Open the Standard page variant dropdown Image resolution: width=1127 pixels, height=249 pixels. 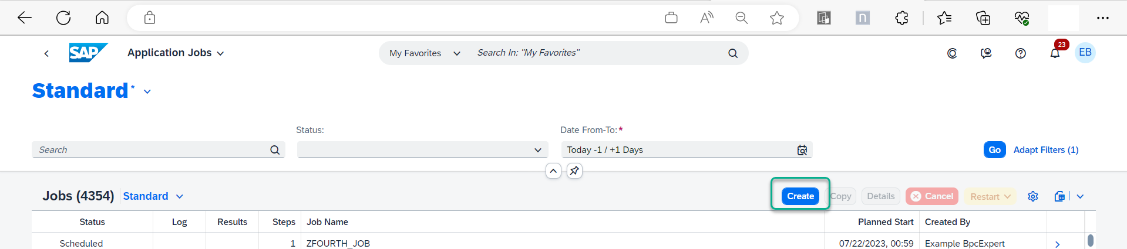pyautogui.click(x=147, y=91)
